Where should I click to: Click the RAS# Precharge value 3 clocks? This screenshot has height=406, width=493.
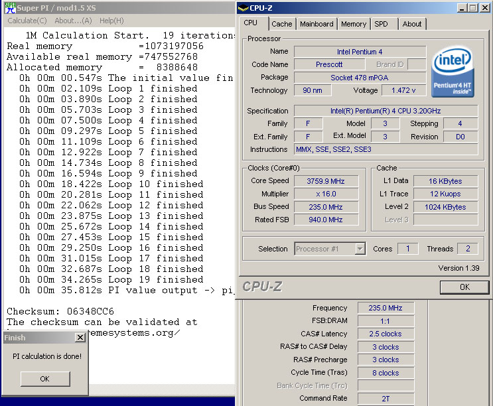386,360
